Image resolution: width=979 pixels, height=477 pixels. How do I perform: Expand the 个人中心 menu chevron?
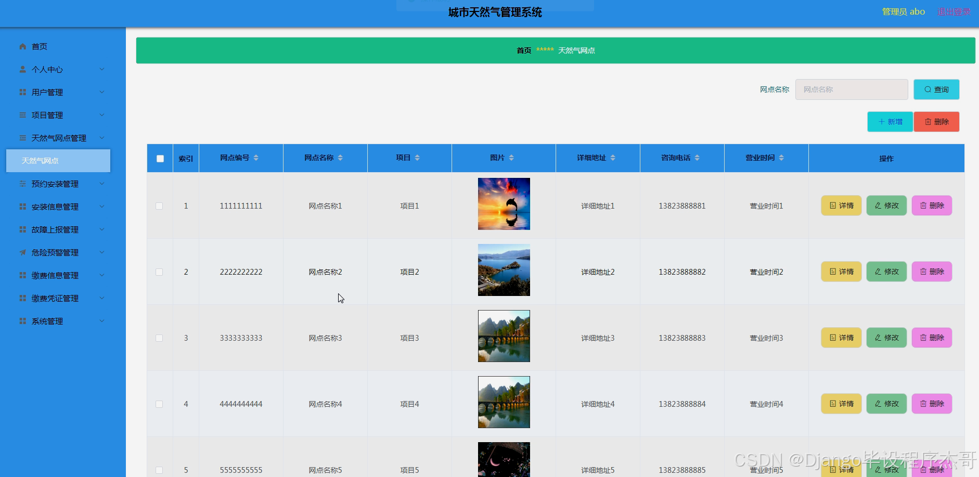(x=102, y=69)
